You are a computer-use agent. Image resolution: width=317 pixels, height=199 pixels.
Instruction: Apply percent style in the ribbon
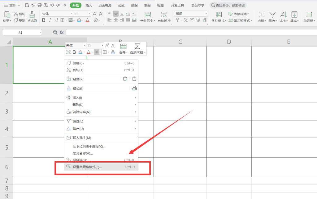(186, 20)
